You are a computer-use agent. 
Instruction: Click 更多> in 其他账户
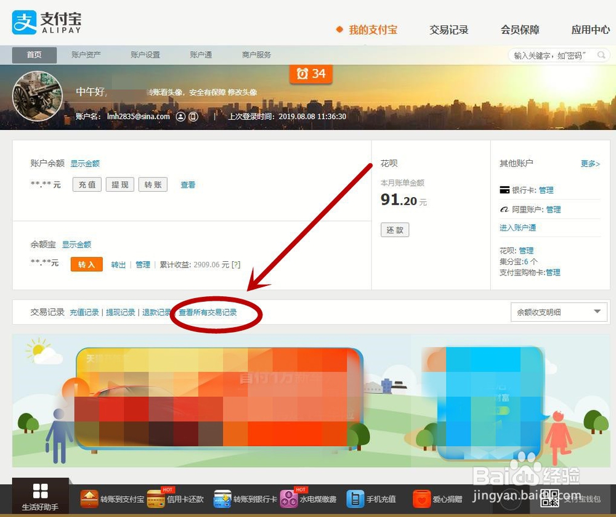pos(590,164)
